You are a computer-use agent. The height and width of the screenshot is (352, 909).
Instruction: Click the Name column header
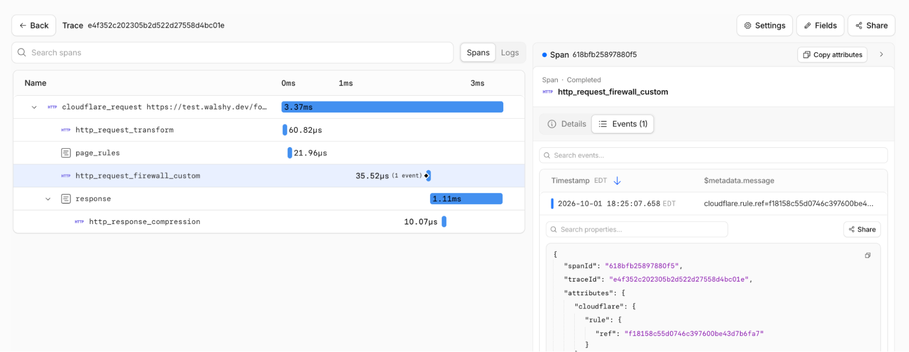pyautogui.click(x=35, y=83)
